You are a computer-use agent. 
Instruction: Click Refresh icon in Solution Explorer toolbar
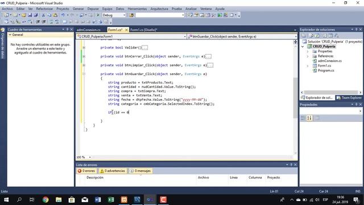click(317, 35)
